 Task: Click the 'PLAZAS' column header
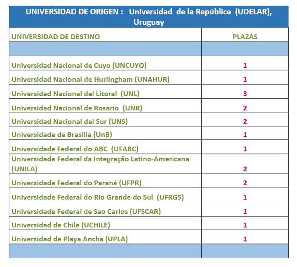tap(245, 35)
